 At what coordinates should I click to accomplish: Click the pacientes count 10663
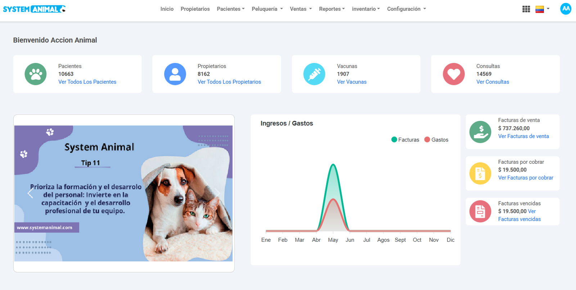point(66,74)
